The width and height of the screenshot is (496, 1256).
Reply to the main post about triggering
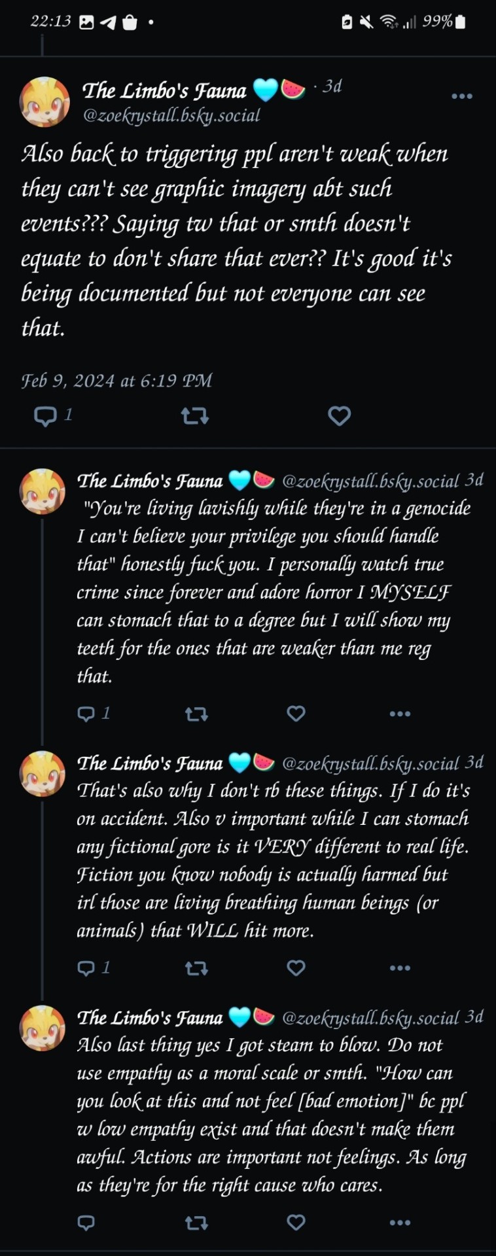click(x=46, y=415)
